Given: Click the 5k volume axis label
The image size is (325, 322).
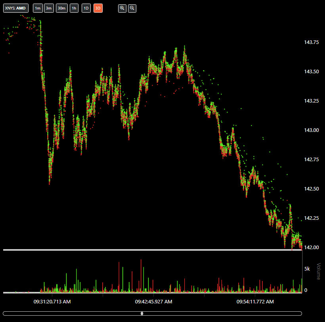Looking at the screenshot, I should click(x=307, y=269).
